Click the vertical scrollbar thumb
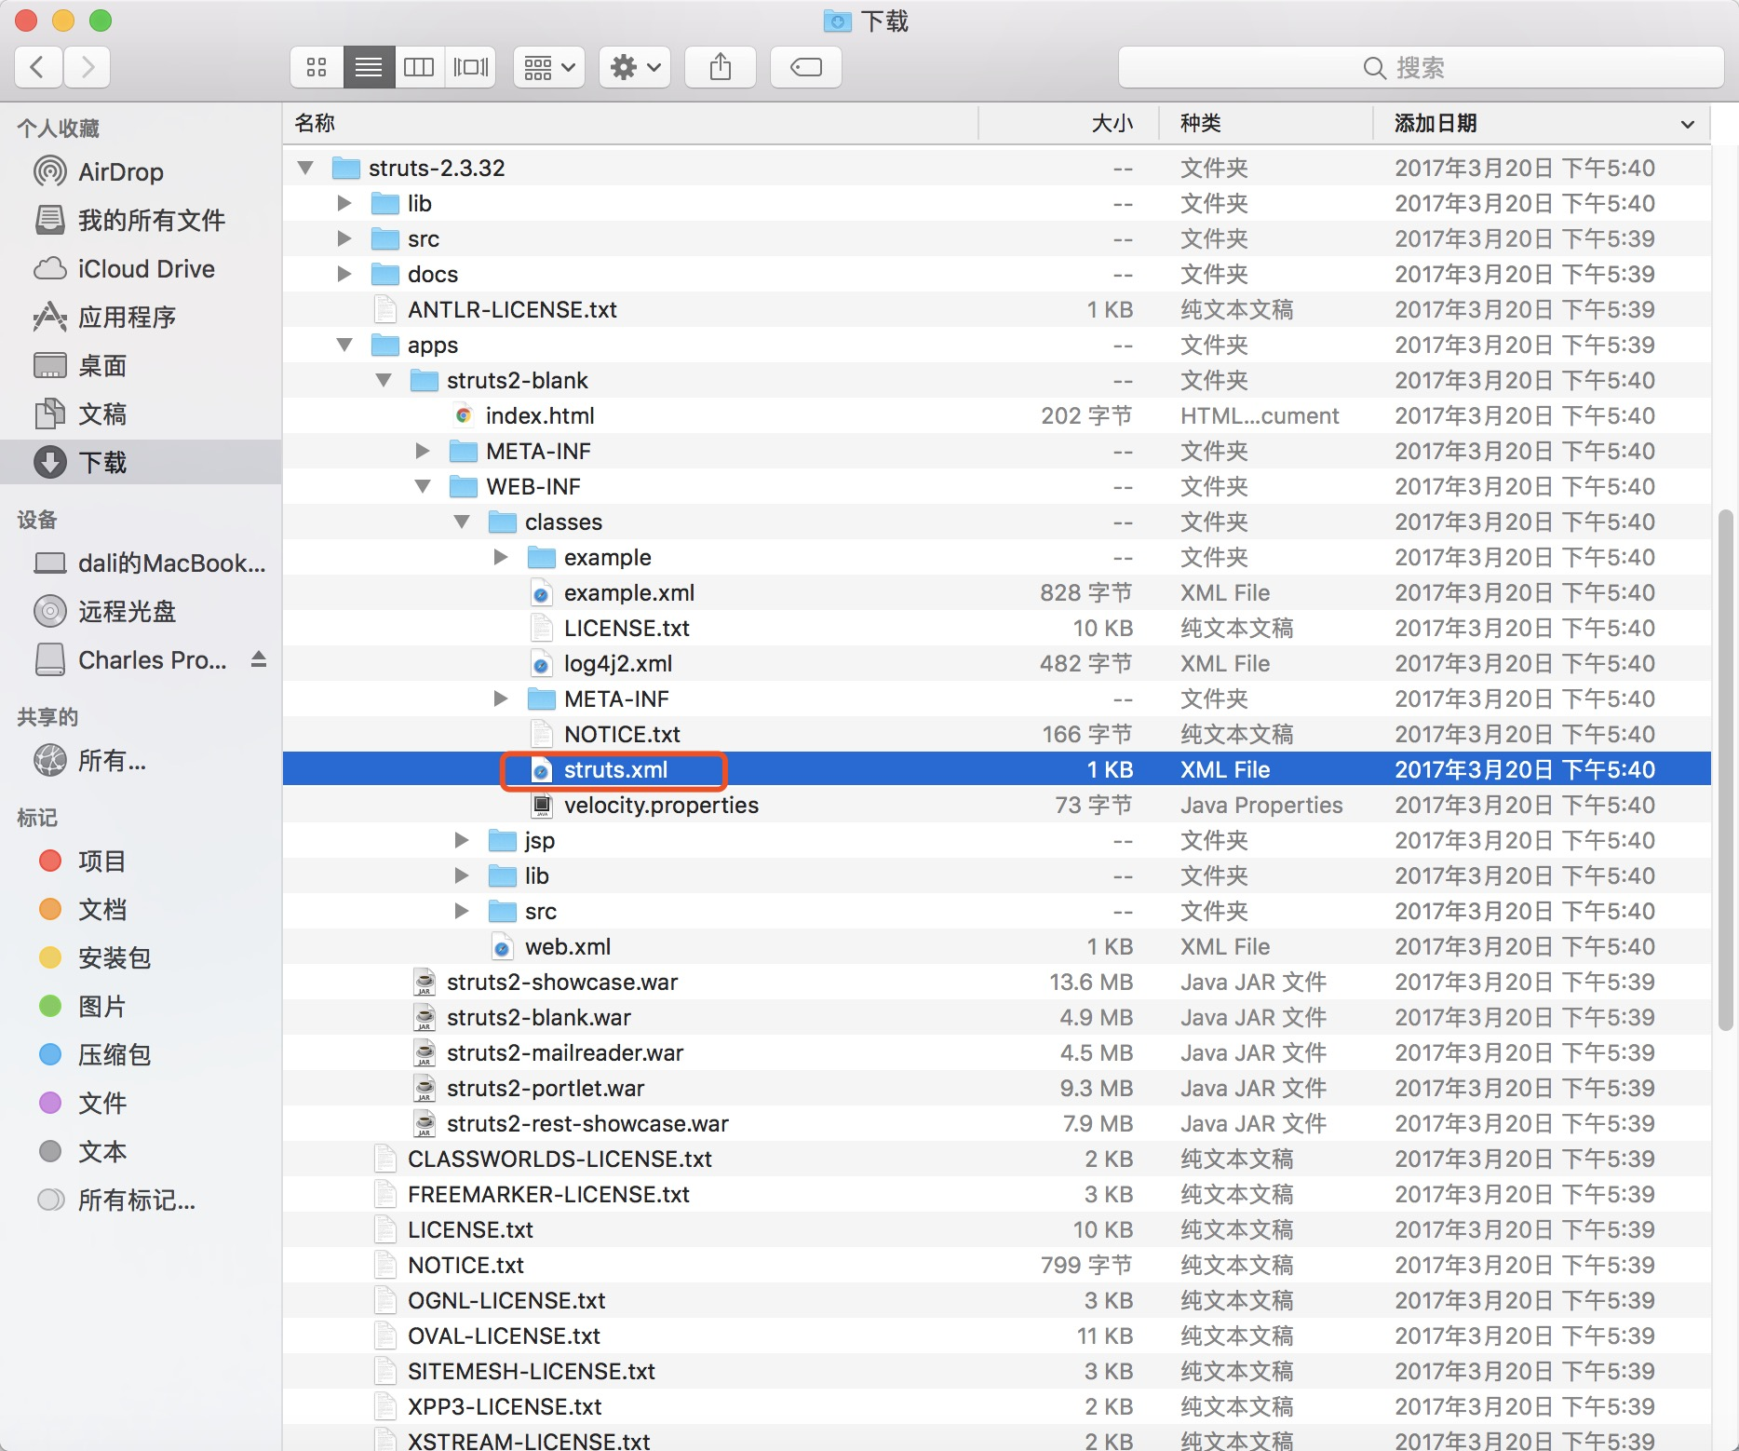Image resolution: width=1739 pixels, height=1451 pixels. 1725,770
